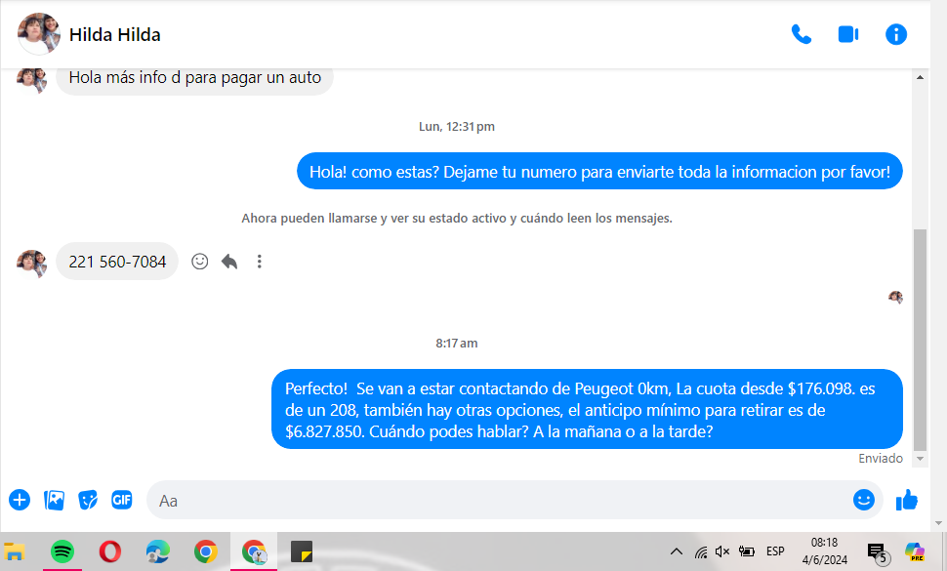
Task: Open the emoji picker in the message box
Action: coord(864,500)
